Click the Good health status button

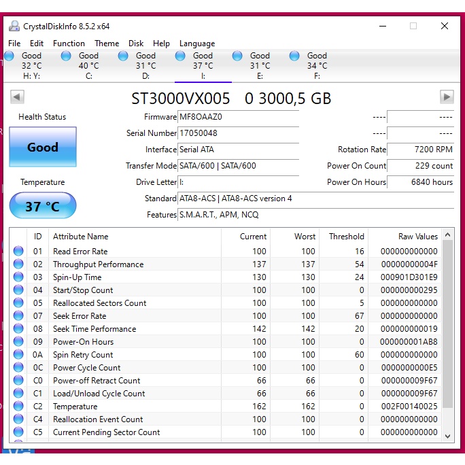click(43, 147)
